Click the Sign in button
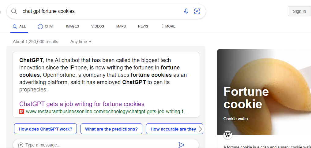Viewport: 311px width, 148px height. click(299, 11)
